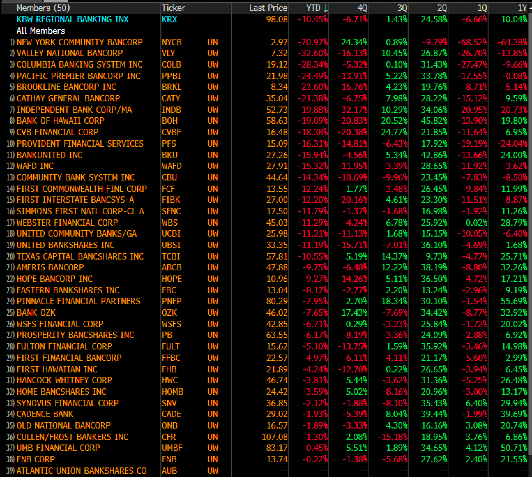Click Bank of Hawaii -2Q value 45.82%
Viewport: 532px width, 477px height.
pyautogui.click(x=434, y=121)
